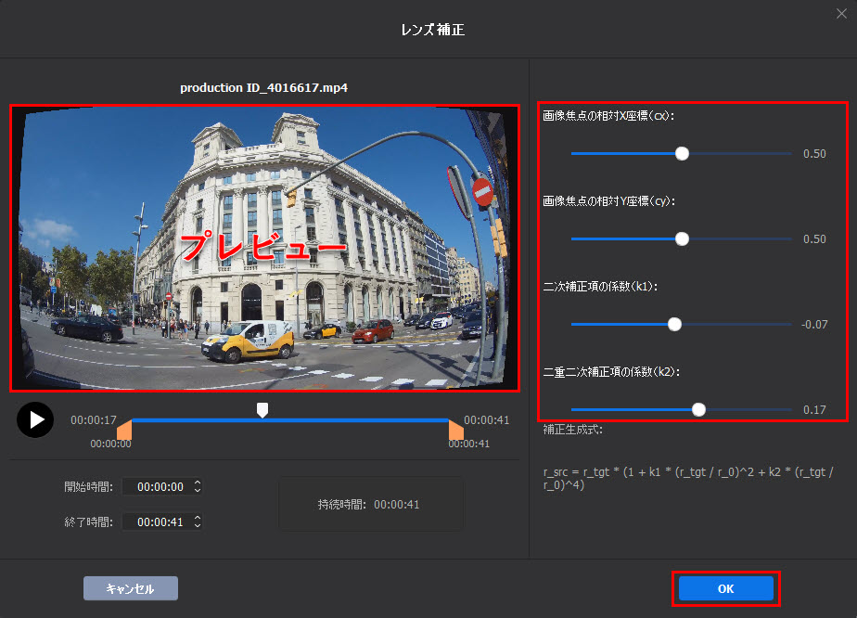Click the OK button
Viewport: 857px width, 618px height.
pos(726,588)
